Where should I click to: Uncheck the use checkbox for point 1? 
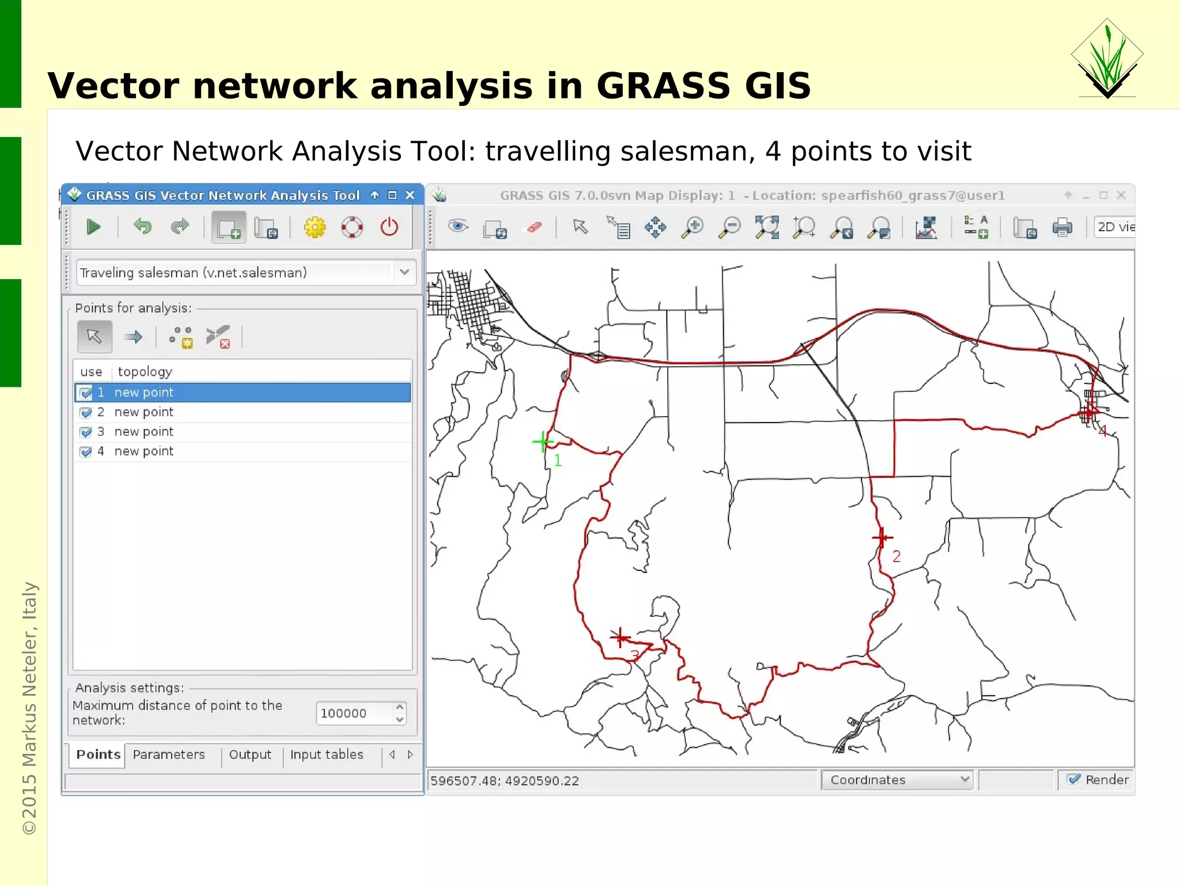86,393
